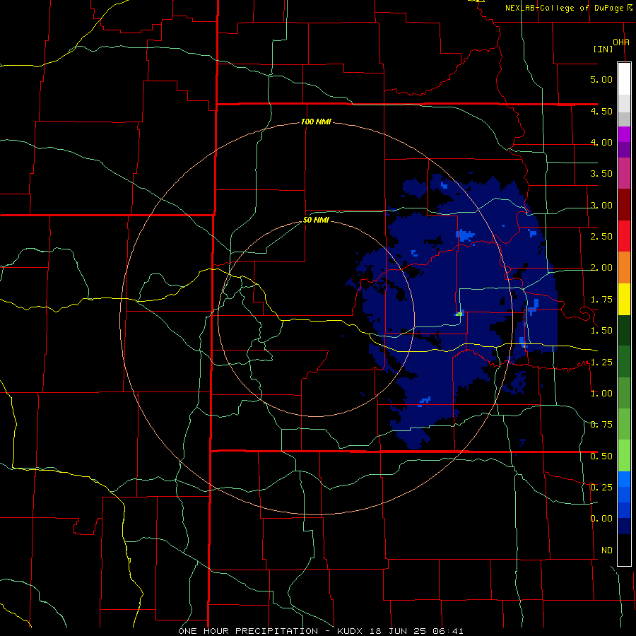Screen dimensions: 636x636
Task: Click the ONE HOUR PRECIPITATION caption text
Action: pyautogui.click(x=248, y=631)
